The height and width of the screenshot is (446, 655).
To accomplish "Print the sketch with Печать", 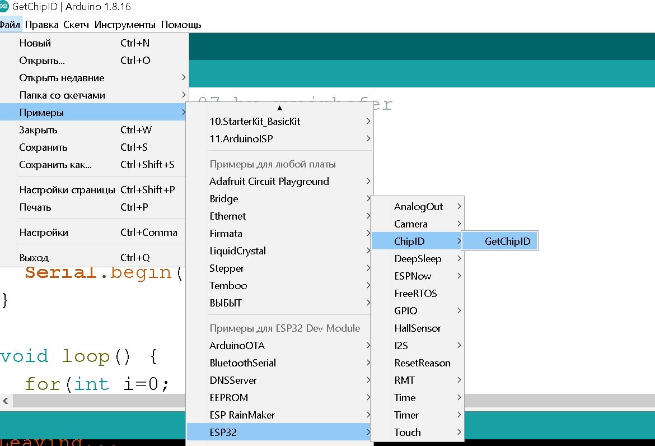I will tap(93, 207).
